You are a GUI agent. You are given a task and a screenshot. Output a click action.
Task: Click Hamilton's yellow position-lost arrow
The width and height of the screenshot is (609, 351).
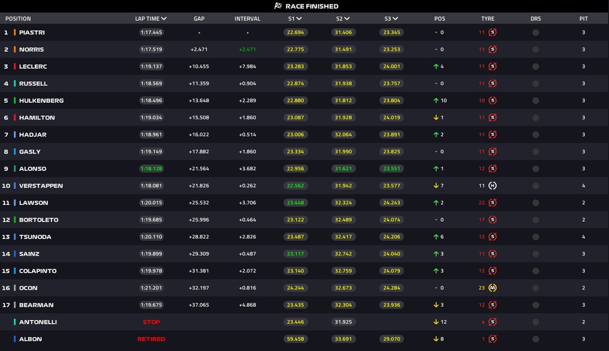point(436,118)
